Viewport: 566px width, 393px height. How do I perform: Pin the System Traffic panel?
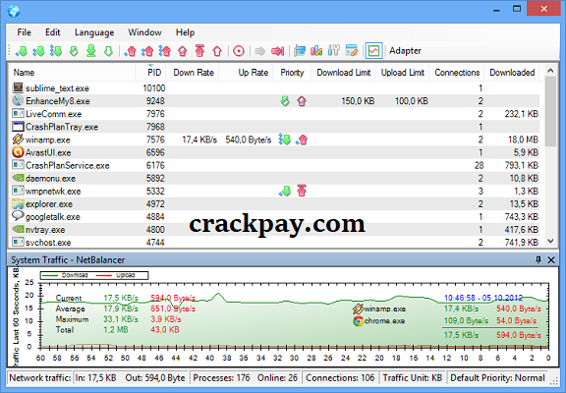pos(538,259)
